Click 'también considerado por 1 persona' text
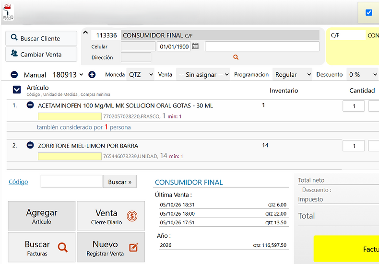379x264 pixels. click(83, 127)
